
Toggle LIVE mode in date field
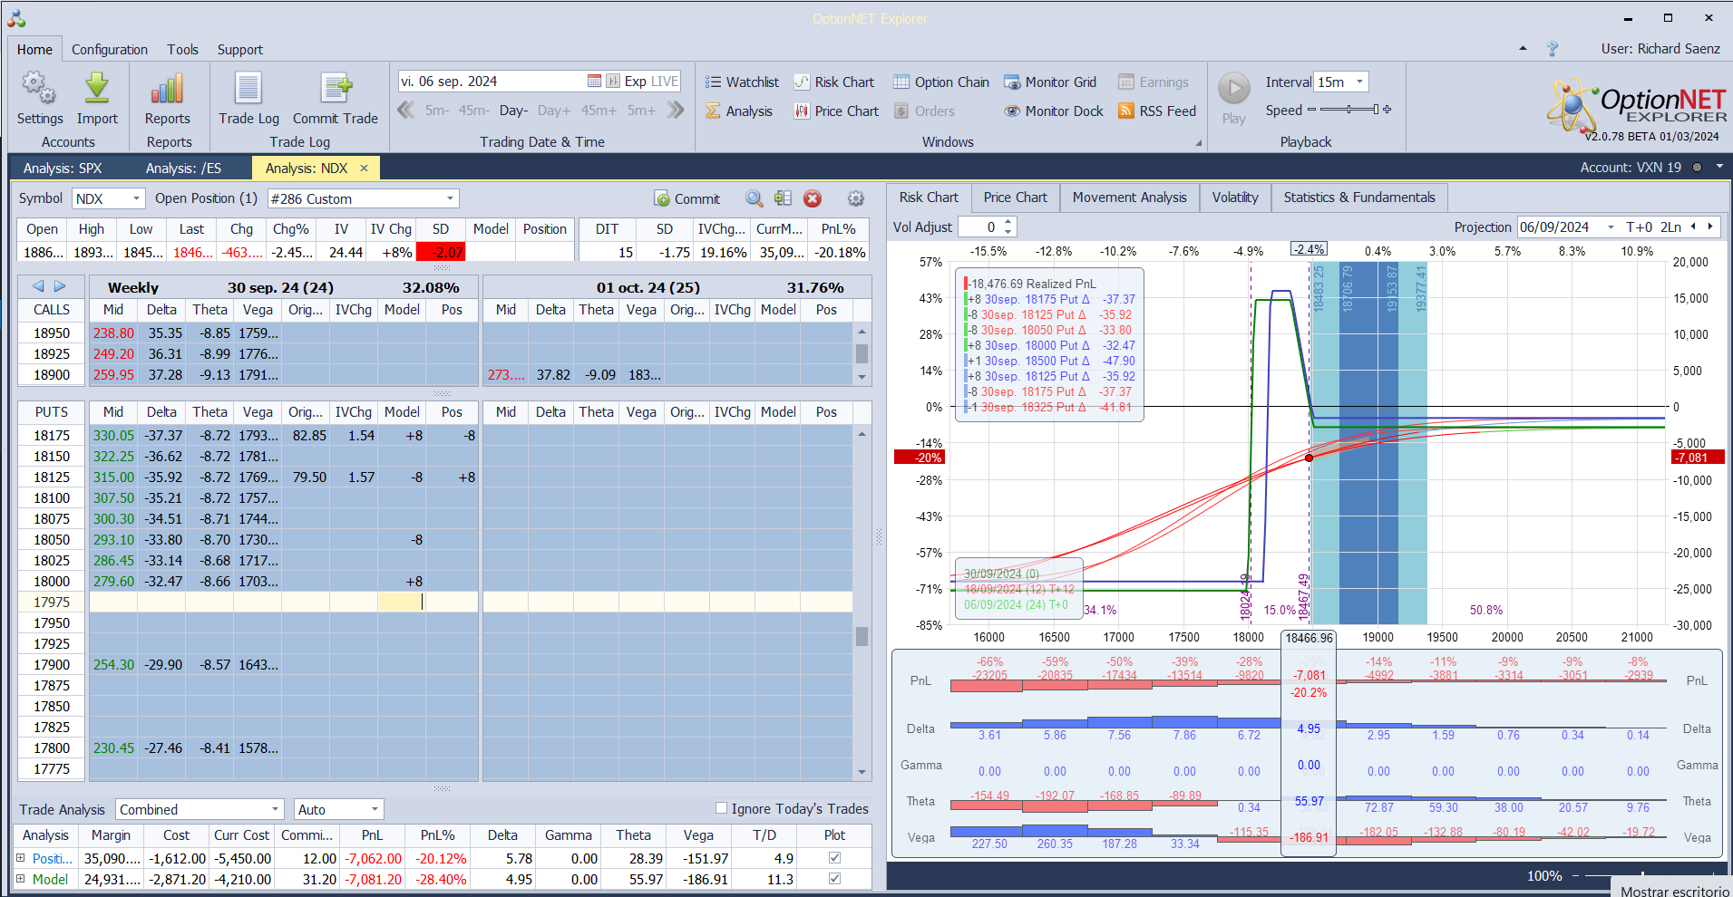pyautogui.click(x=664, y=82)
